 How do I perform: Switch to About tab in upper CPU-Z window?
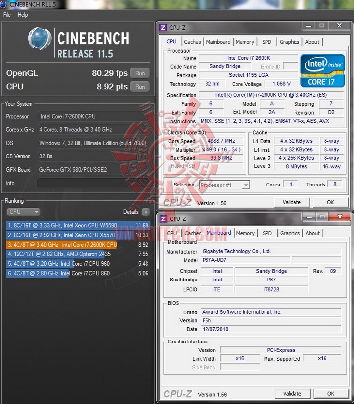312,42
